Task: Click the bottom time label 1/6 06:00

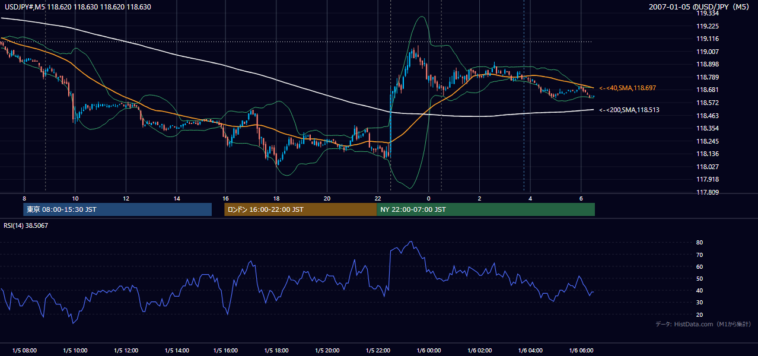Action: (x=581, y=350)
